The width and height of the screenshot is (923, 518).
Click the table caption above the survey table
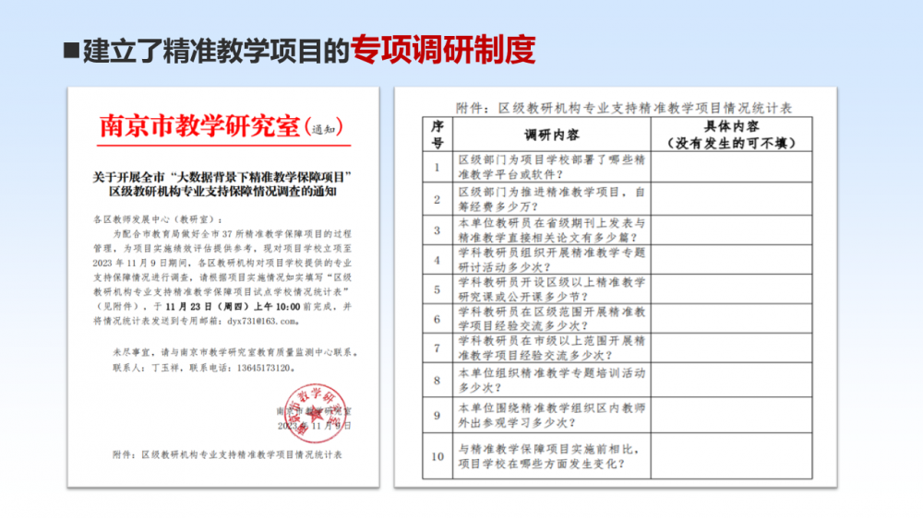624,108
